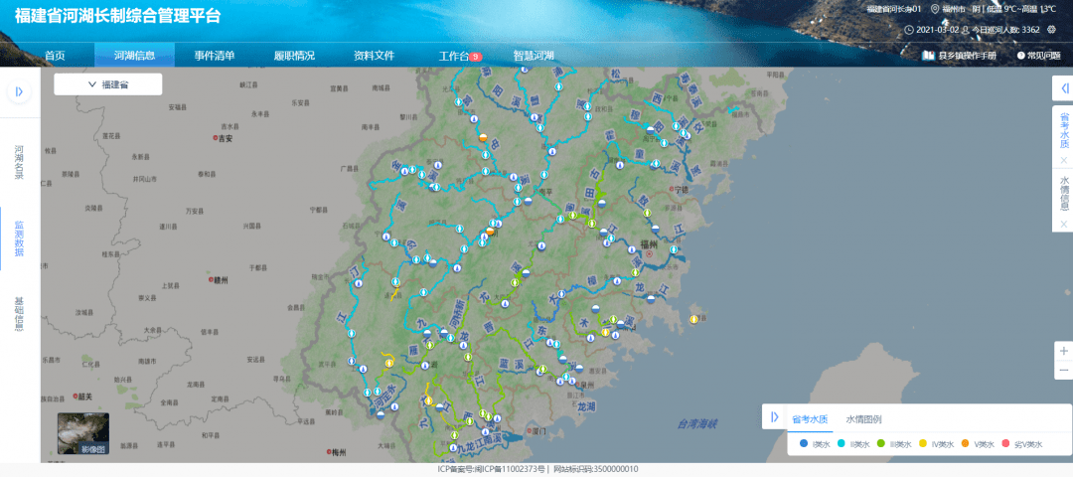Viewport: 1073px width, 477px height.
Task: Zoom out the map with minus button
Action: (x=1064, y=371)
